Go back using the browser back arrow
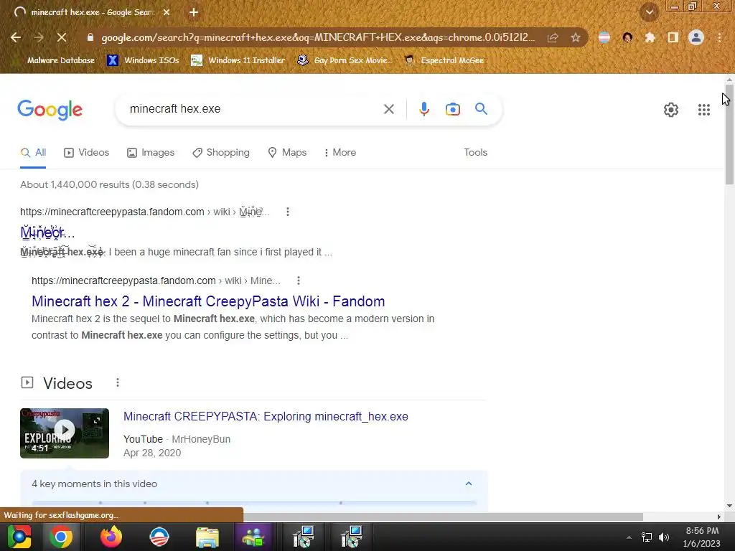The image size is (735, 551). coord(16,37)
